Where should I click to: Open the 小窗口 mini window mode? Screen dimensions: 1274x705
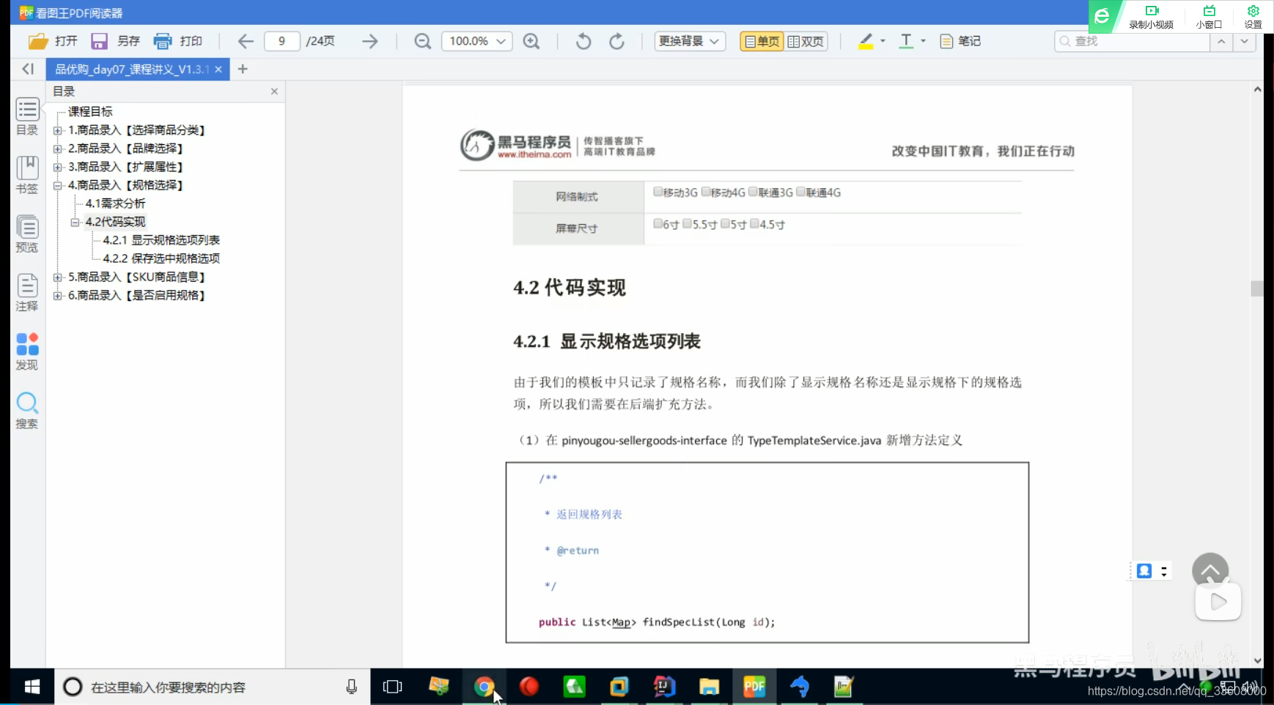(x=1209, y=17)
